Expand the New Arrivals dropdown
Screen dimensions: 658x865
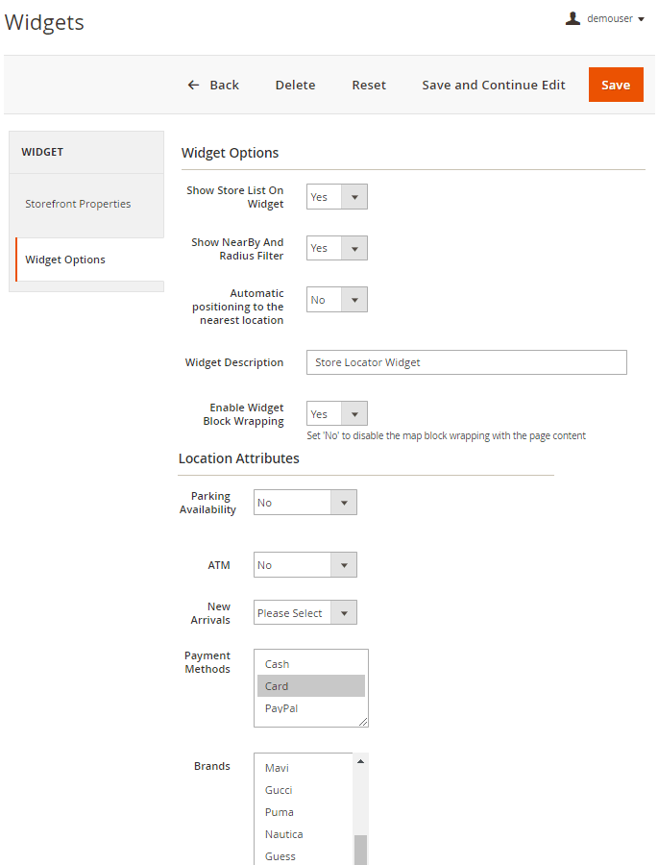click(x=305, y=613)
